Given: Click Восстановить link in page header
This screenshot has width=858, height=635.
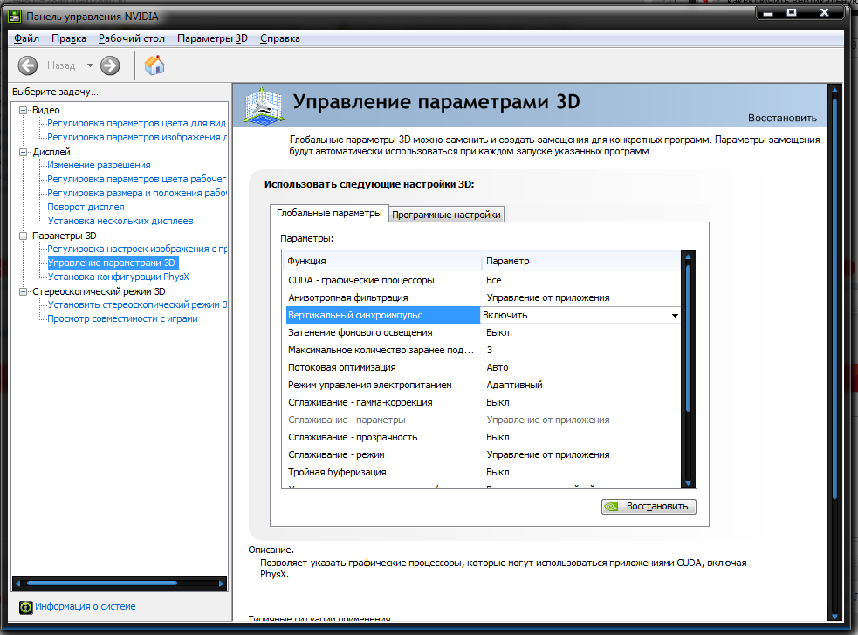Looking at the screenshot, I should (782, 118).
